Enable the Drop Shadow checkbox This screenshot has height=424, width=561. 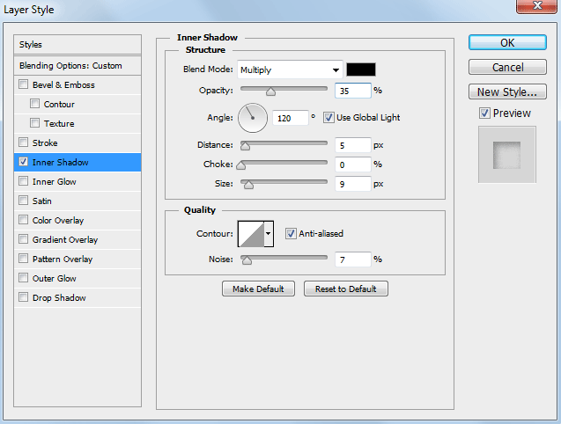pyautogui.click(x=23, y=296)
